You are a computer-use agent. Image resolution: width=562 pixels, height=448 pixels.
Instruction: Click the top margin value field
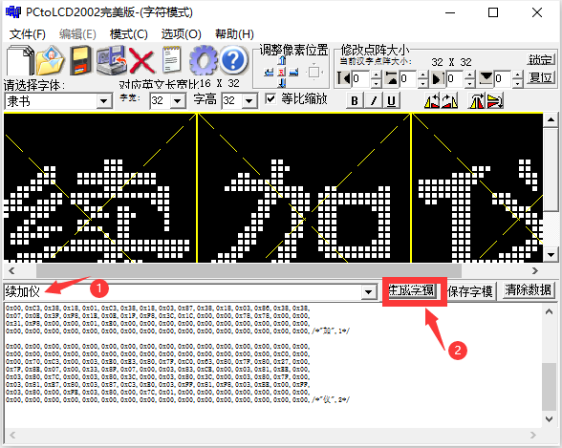click(409, 78)
